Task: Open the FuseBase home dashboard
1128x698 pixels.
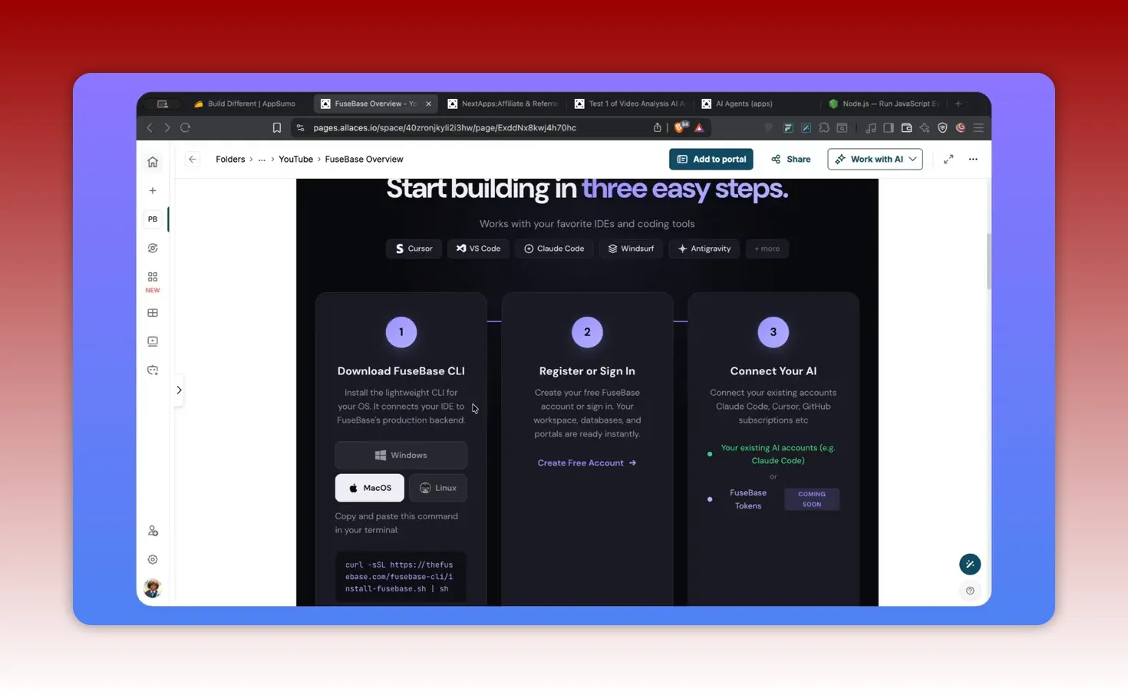Action: [x=152, y=162]
